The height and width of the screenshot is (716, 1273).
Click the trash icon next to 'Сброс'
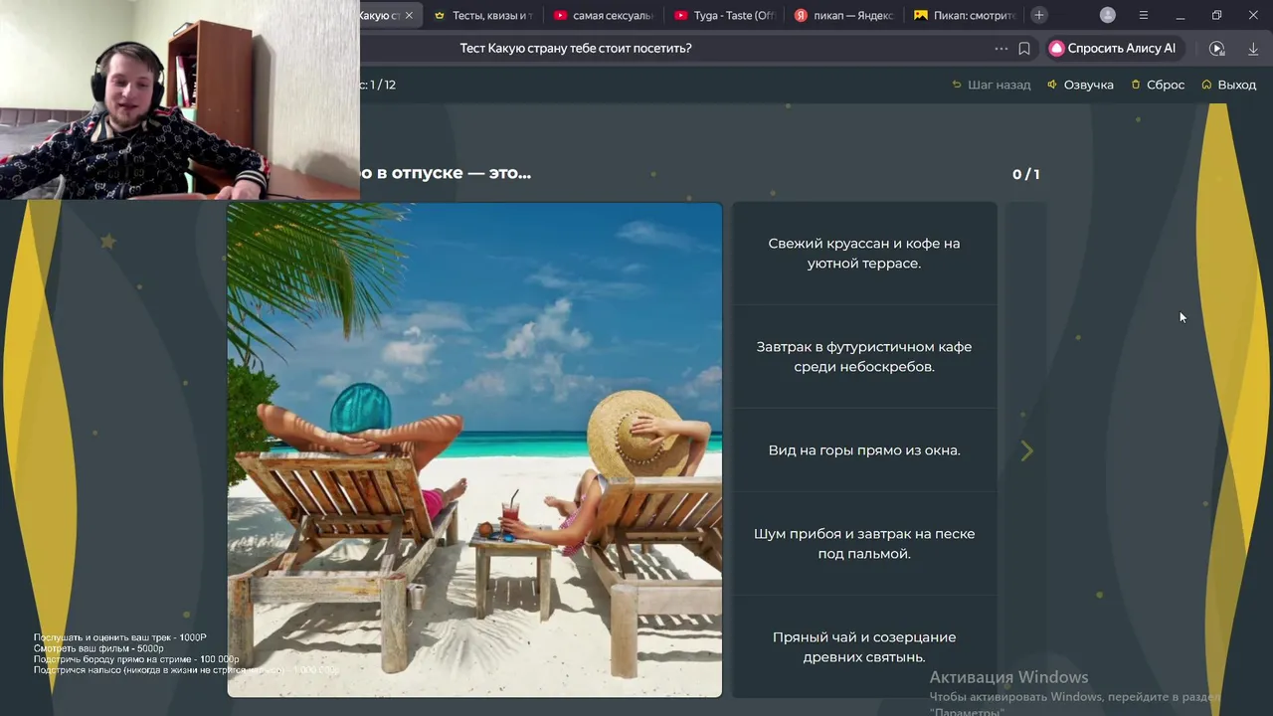pos(1136,85)
